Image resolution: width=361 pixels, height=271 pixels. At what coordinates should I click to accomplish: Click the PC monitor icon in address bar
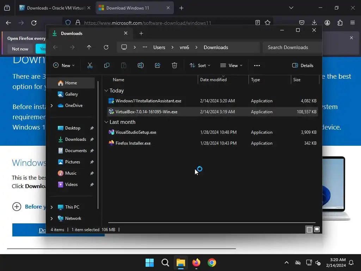pos(124,47)
